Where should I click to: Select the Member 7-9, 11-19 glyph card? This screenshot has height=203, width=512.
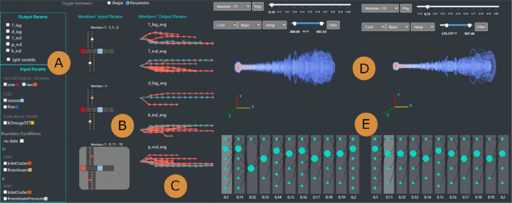[x=104, y=168]
